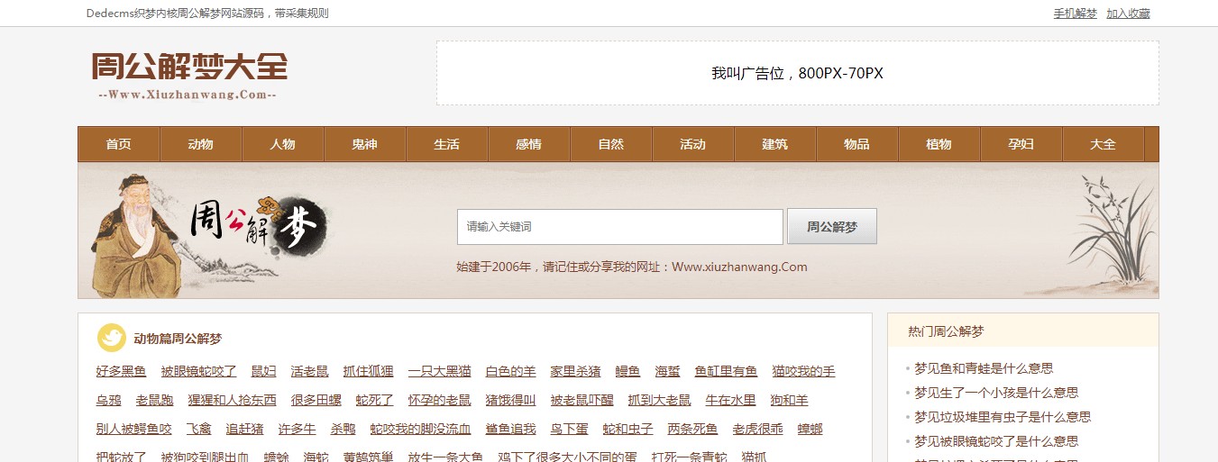Go to the 动物 category menu
Screen dimensions: 1218x462
coord(200,144)
